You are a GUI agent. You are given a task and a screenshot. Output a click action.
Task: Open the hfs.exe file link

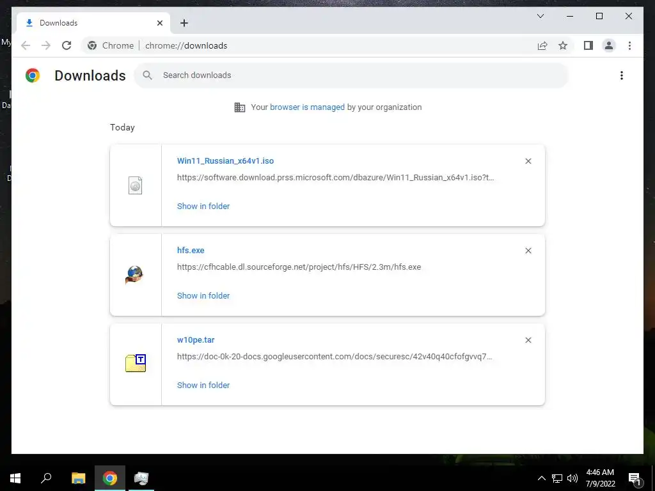pos(191,250)
